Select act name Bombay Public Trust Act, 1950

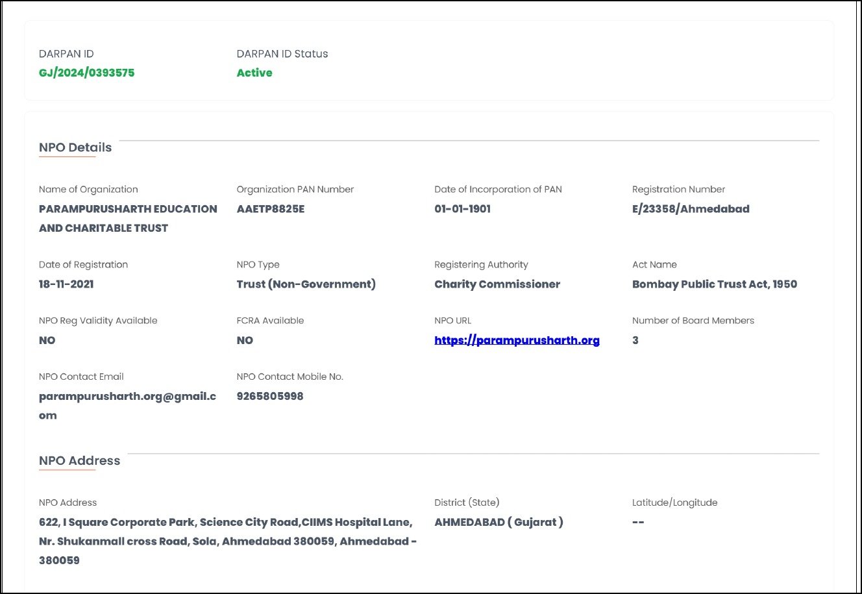click(x=715, y=284)
